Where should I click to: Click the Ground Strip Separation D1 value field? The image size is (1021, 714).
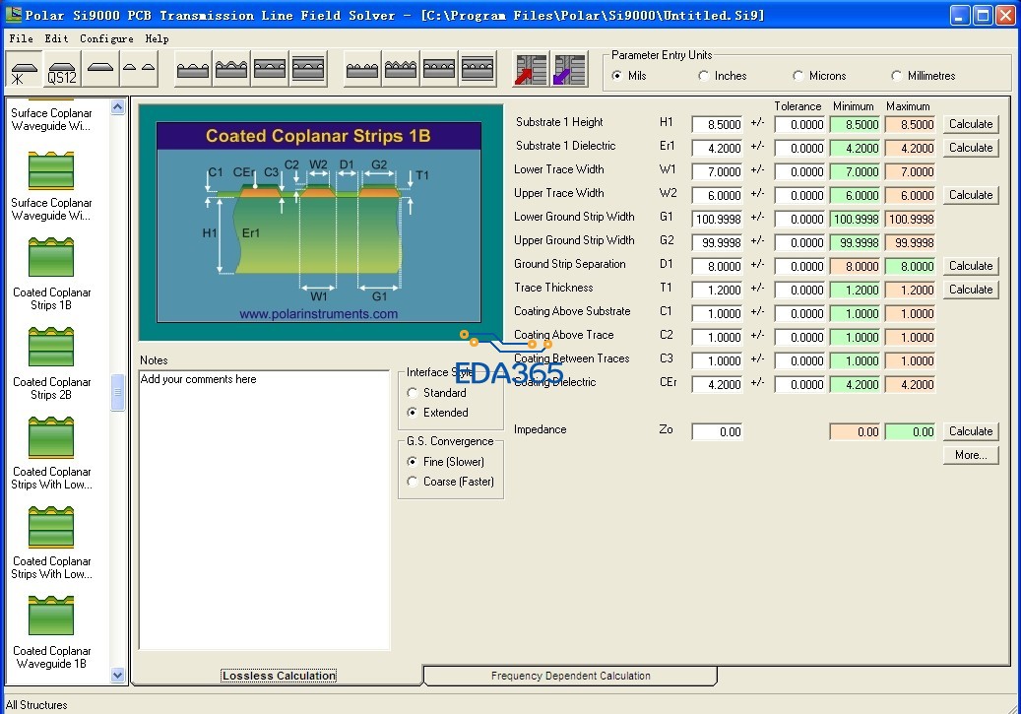click(717, 267)
